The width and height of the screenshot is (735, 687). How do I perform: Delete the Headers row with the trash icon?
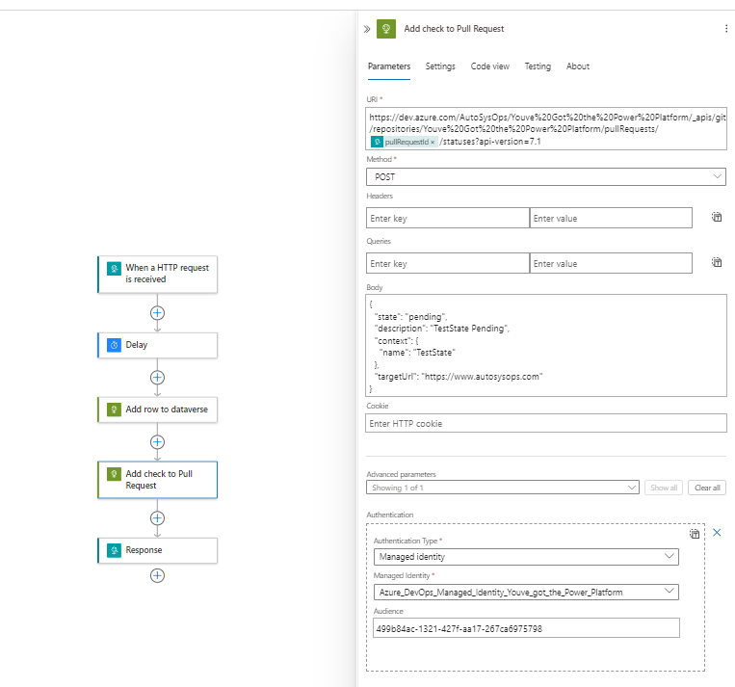click(717, 217)
